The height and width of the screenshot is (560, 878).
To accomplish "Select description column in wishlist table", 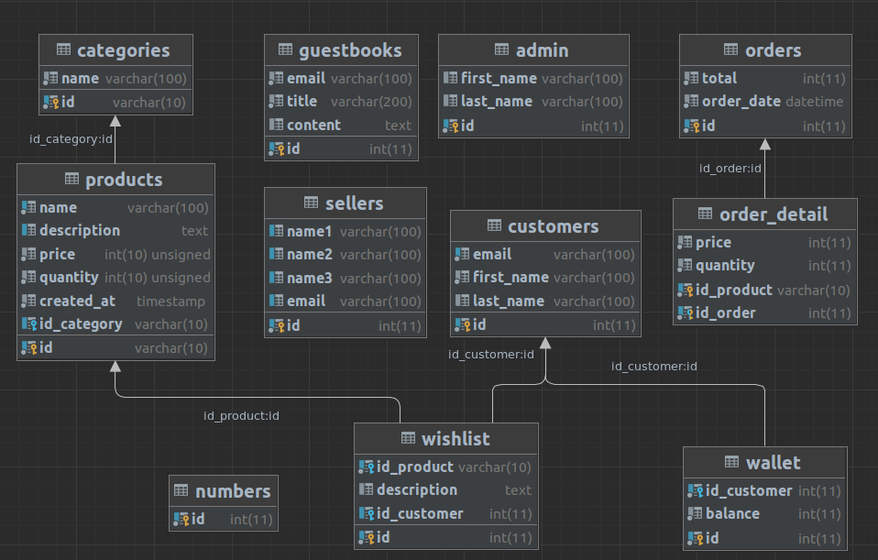I will [446, 490].
